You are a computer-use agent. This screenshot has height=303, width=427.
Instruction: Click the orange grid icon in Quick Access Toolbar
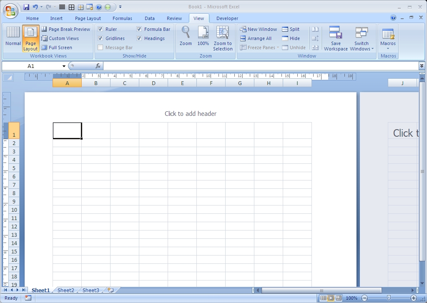pyautogui.click(x=80, y=7)
